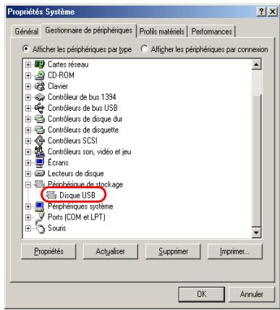The width and height of the screenshot is (280, 310).
Task: Confirm with the OK button
Action: click(x=202, y=294)
